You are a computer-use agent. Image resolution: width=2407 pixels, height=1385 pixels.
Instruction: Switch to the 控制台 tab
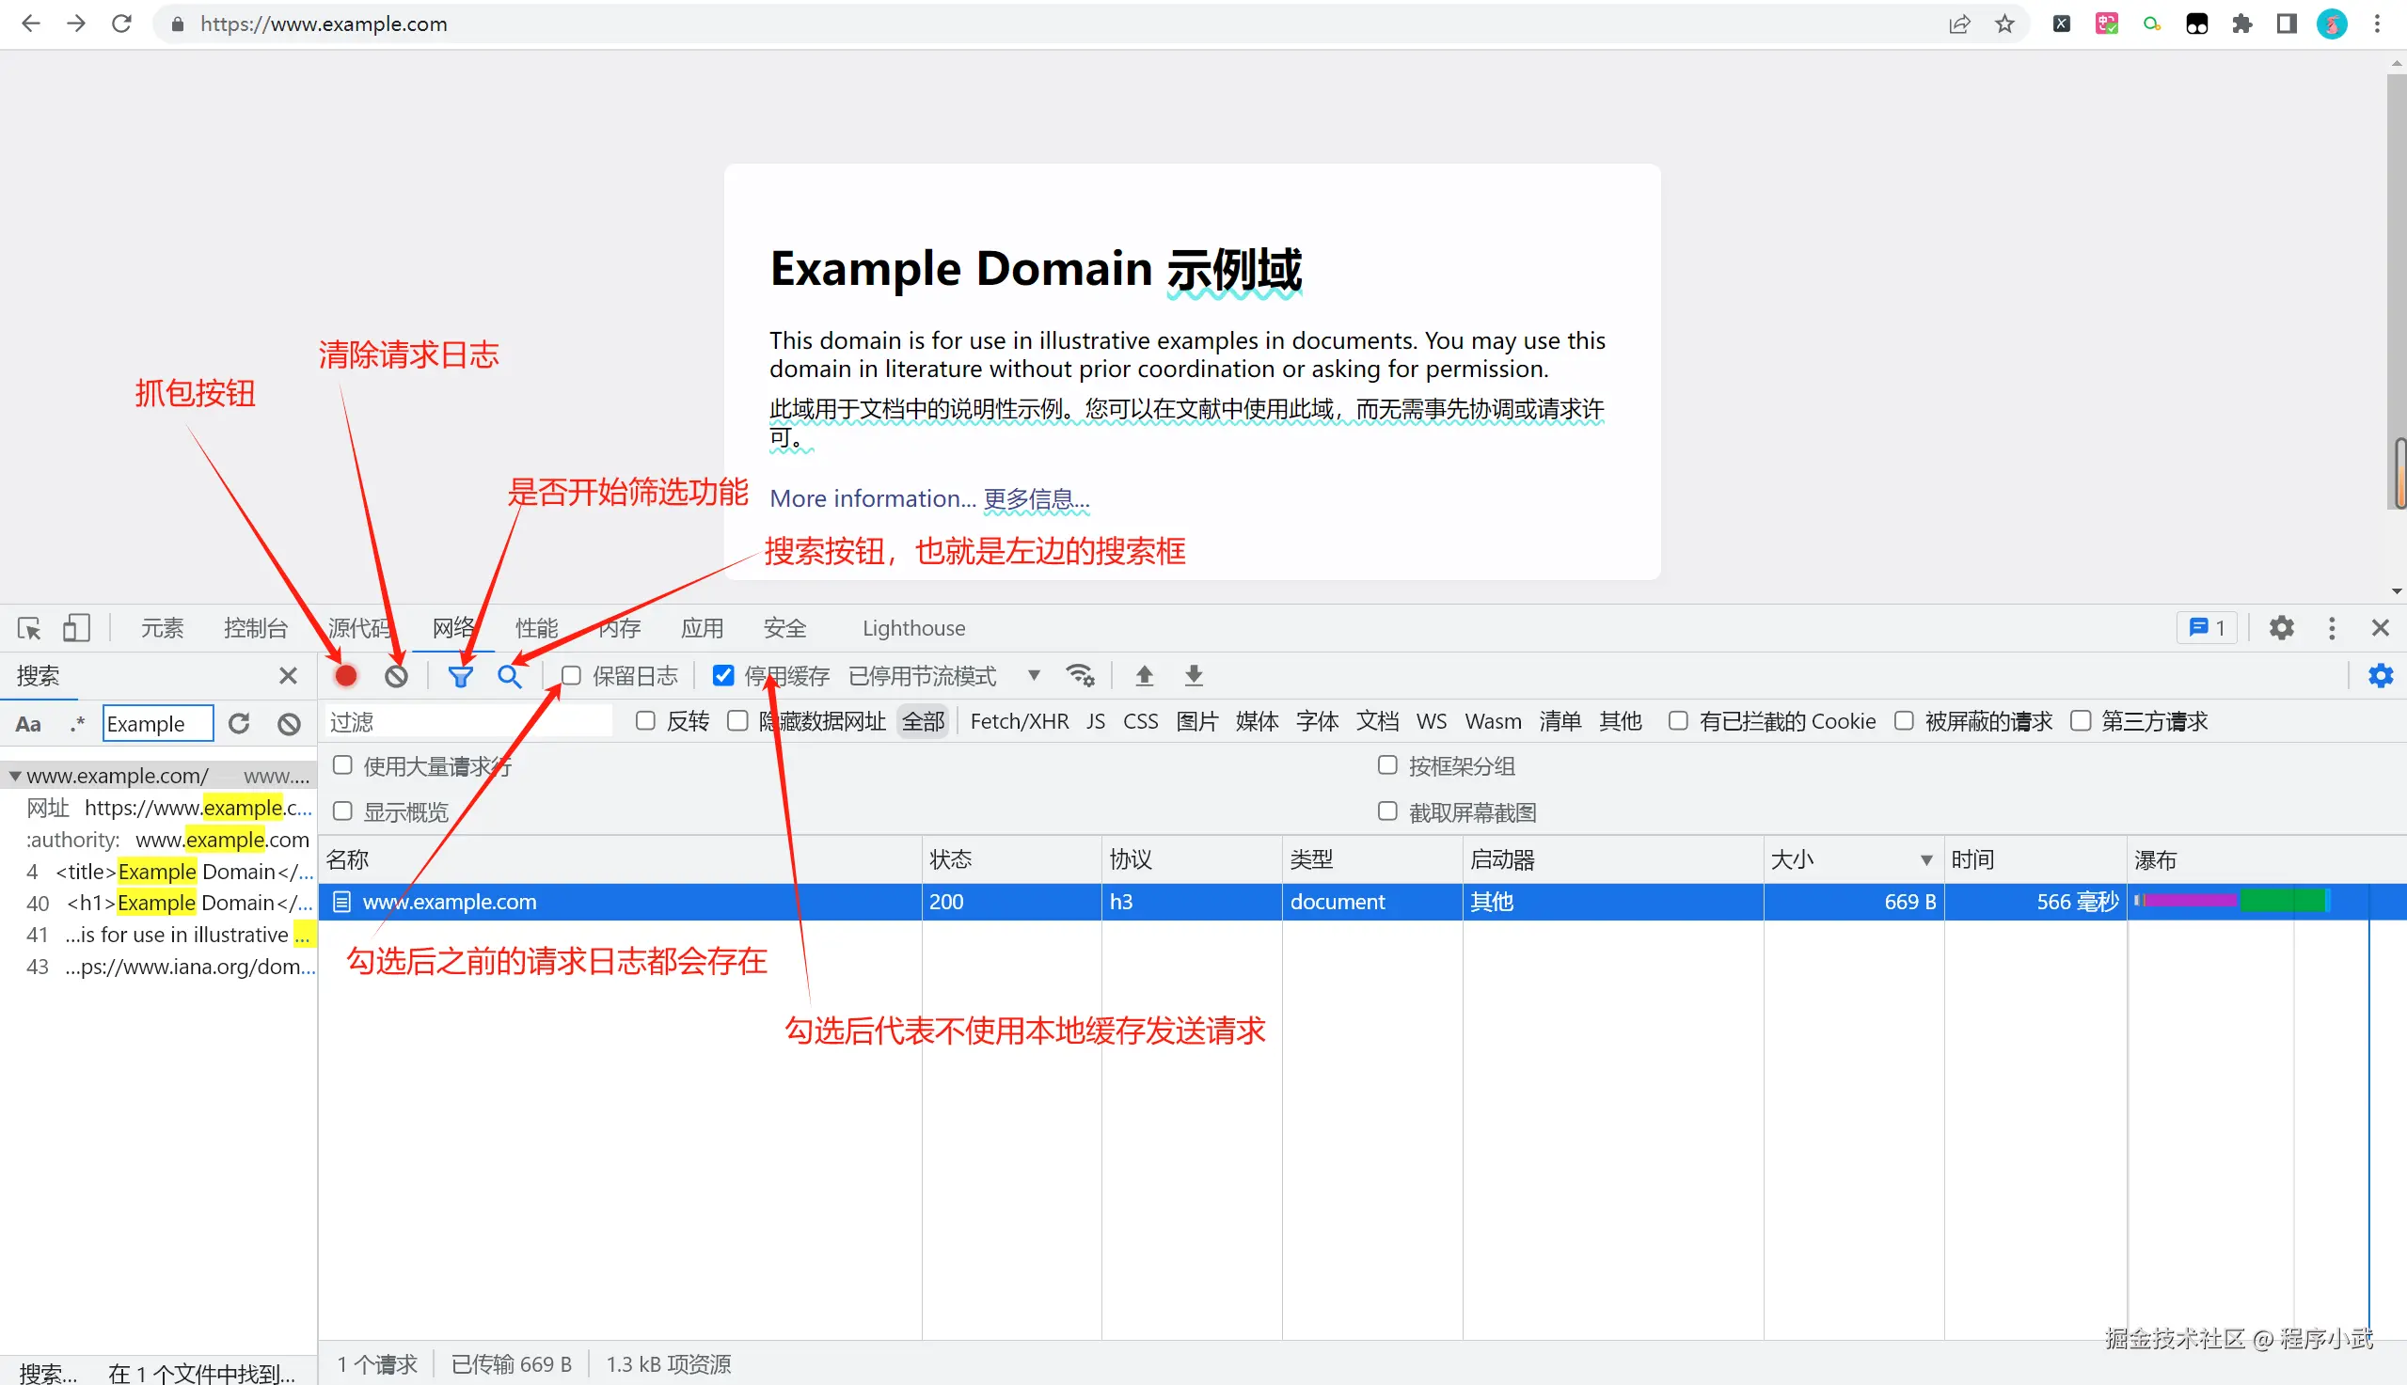(x=255, y=628)
